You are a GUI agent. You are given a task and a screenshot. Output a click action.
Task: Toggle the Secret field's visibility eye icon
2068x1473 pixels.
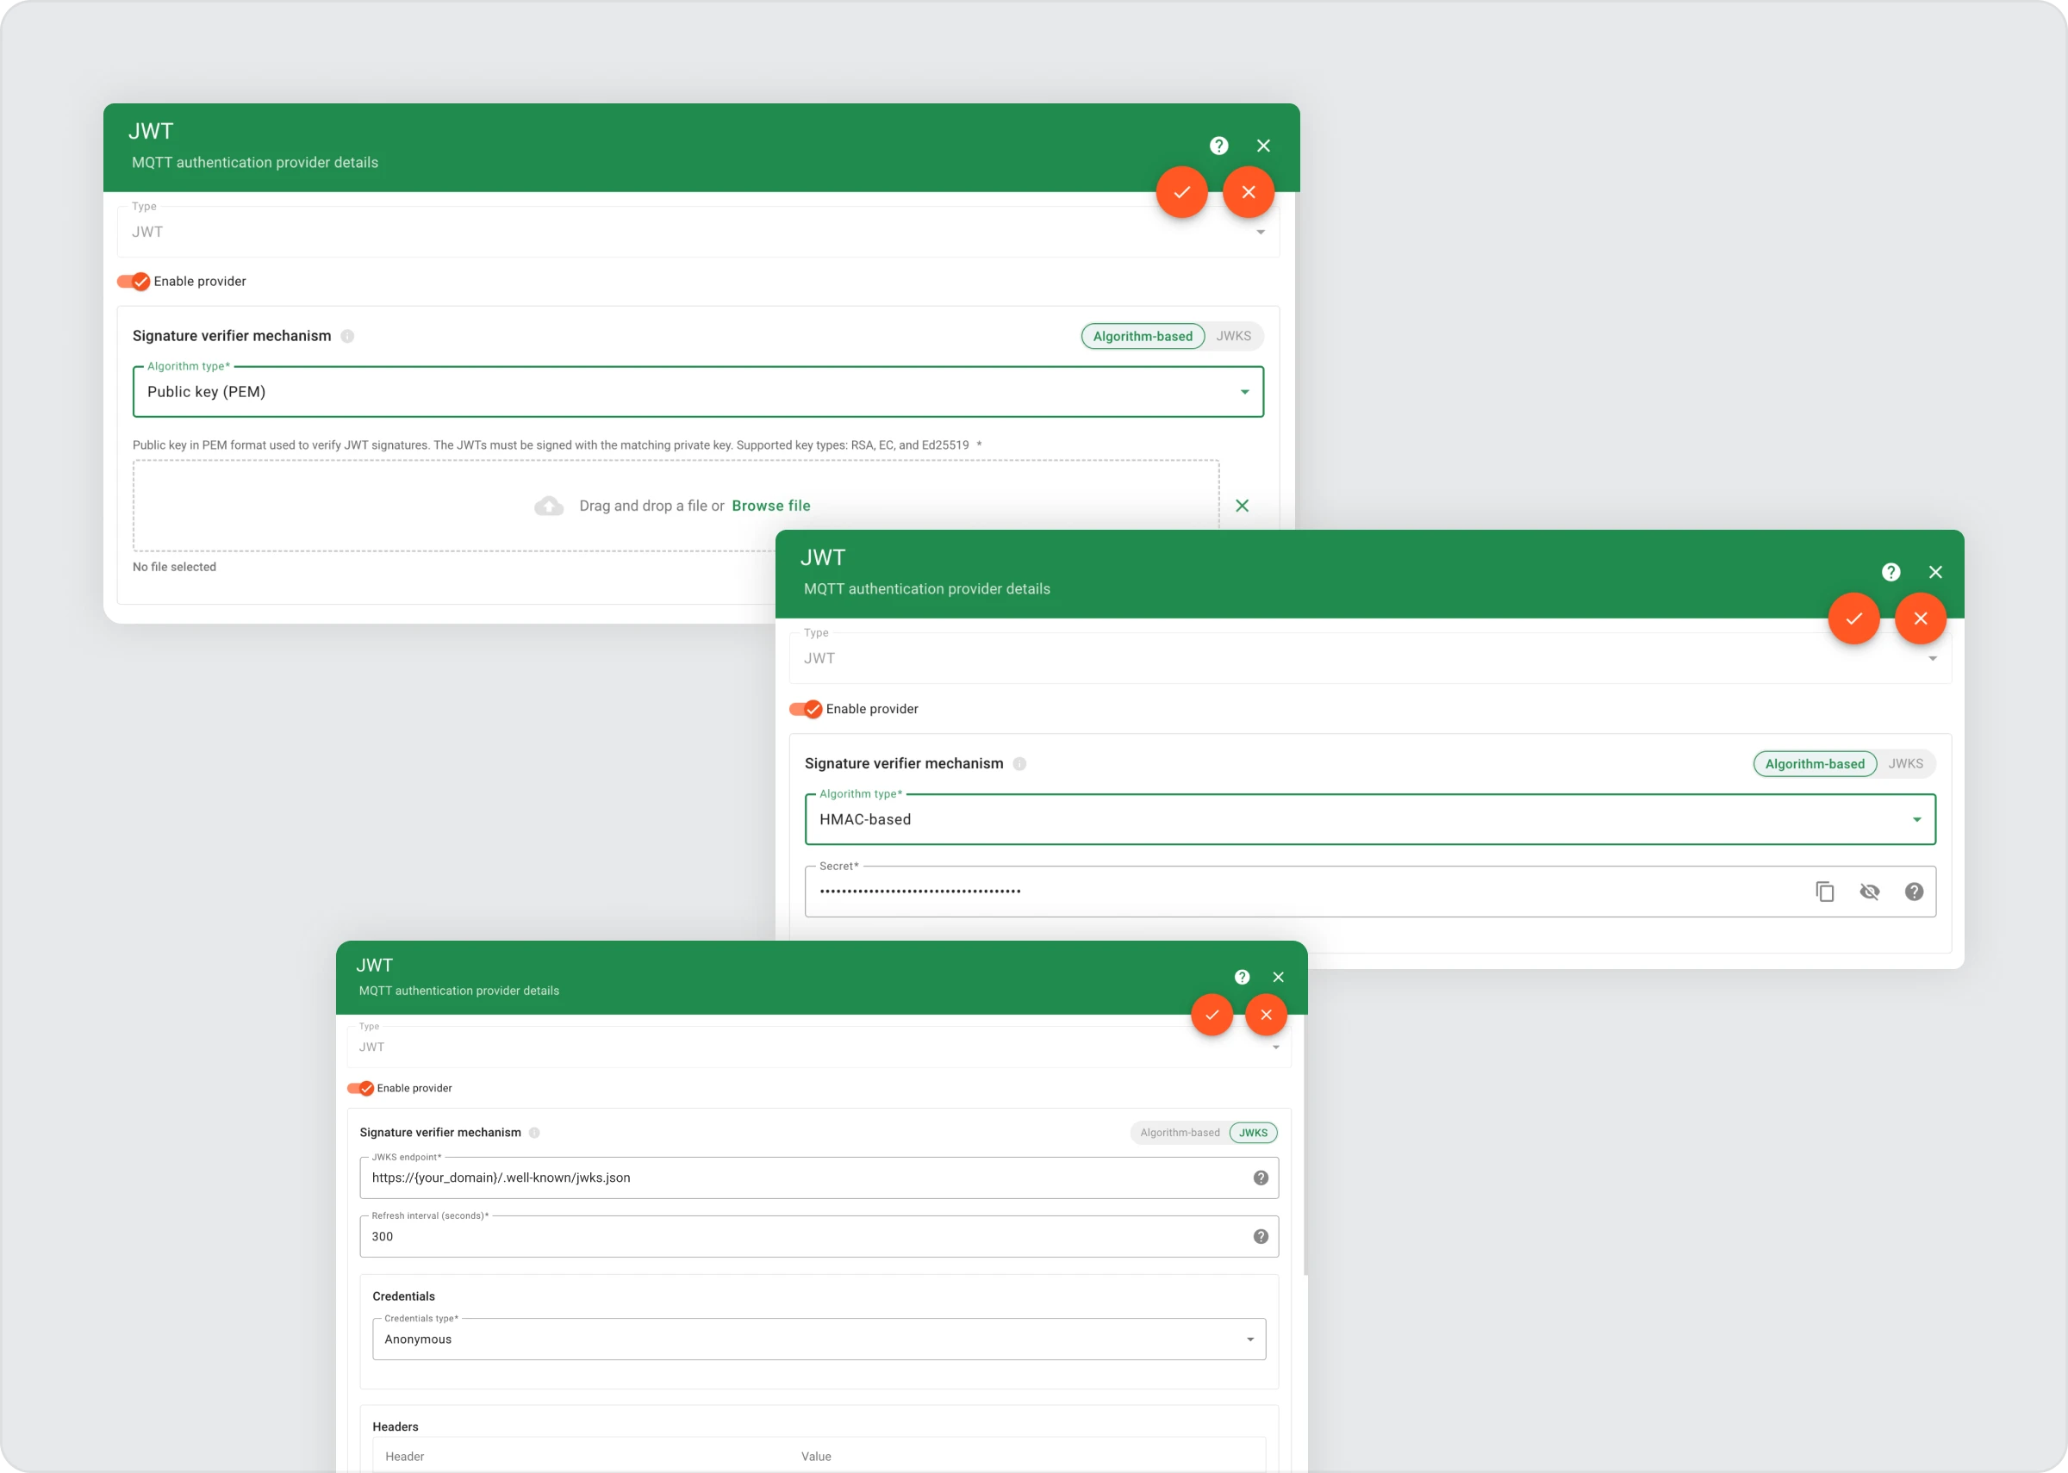[1869, 892]
